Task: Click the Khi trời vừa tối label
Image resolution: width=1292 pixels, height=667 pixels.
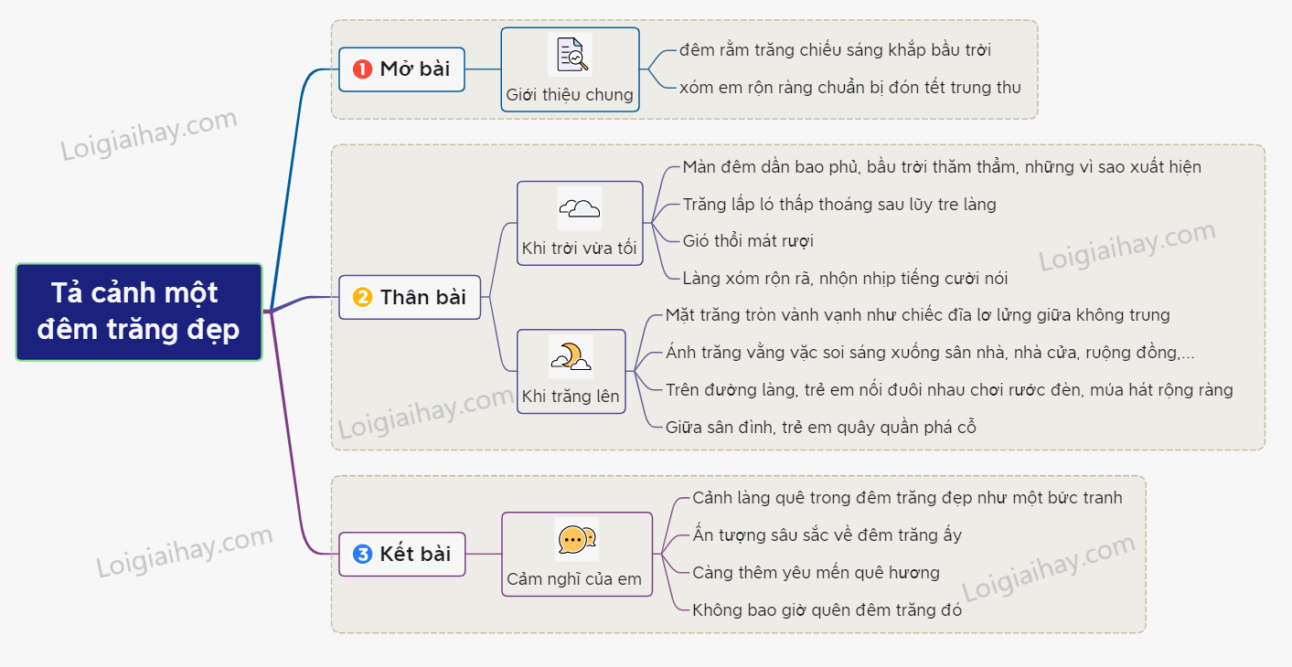Action: (580, 249)
